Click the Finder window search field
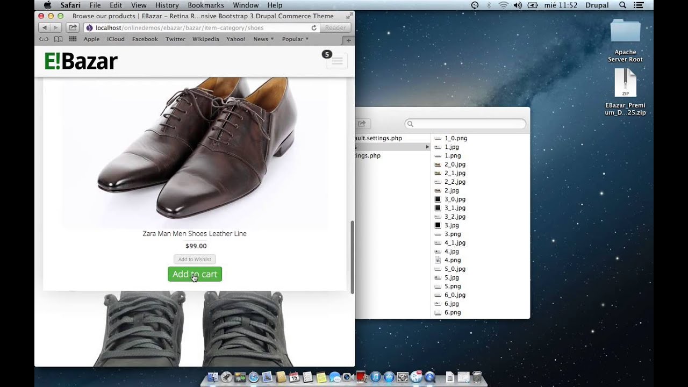Viewport: 688px width, 387px height. 465,124
